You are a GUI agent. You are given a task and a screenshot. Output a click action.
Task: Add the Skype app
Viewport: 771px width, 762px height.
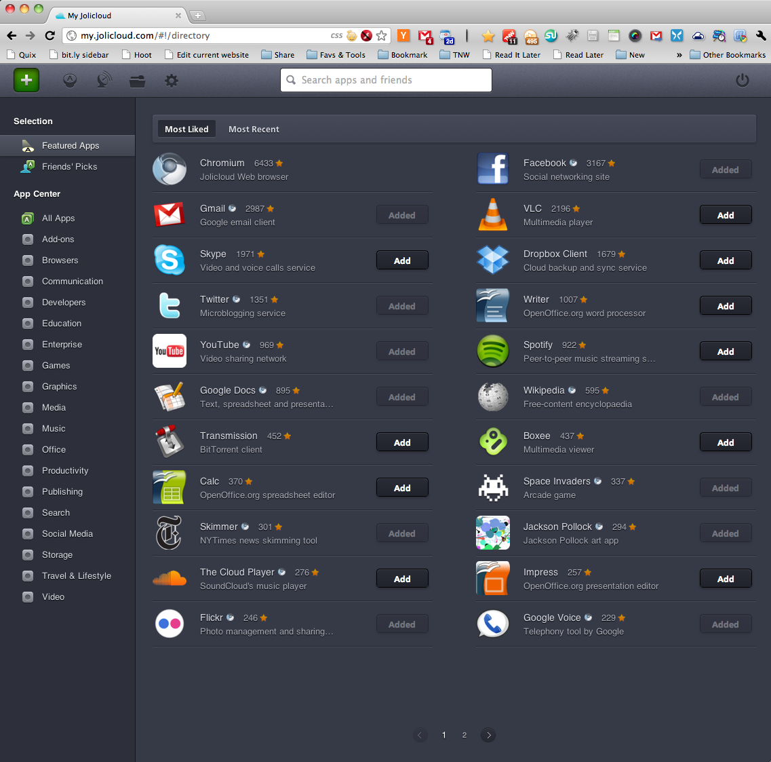click(x=402, y=261)
